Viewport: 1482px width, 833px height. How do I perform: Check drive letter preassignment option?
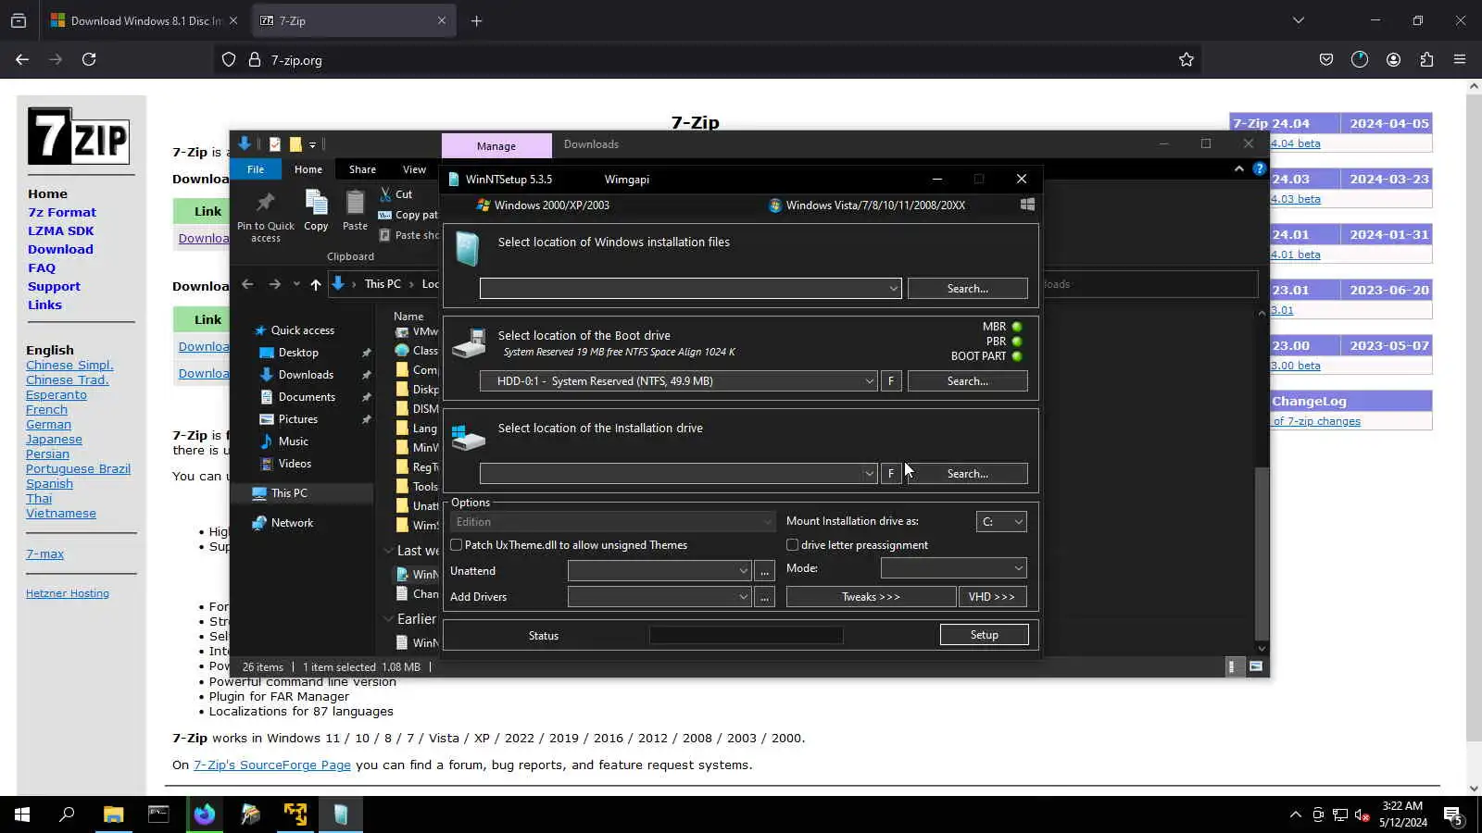[792, 545]
